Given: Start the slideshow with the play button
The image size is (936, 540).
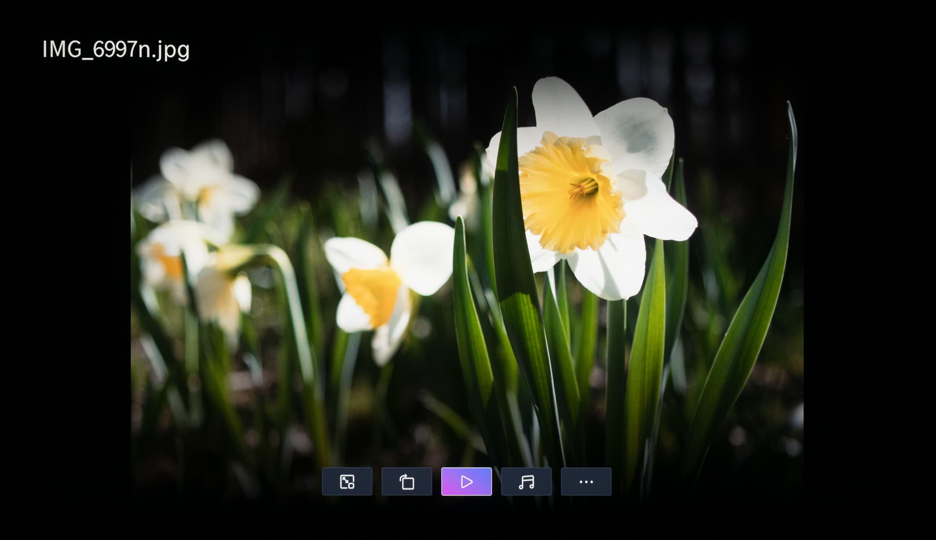Looking at the screenshot, I should pos(467,482).
